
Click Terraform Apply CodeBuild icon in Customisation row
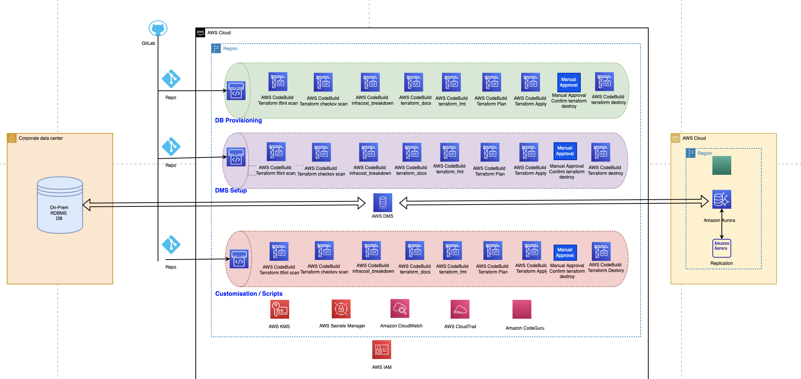532,251
